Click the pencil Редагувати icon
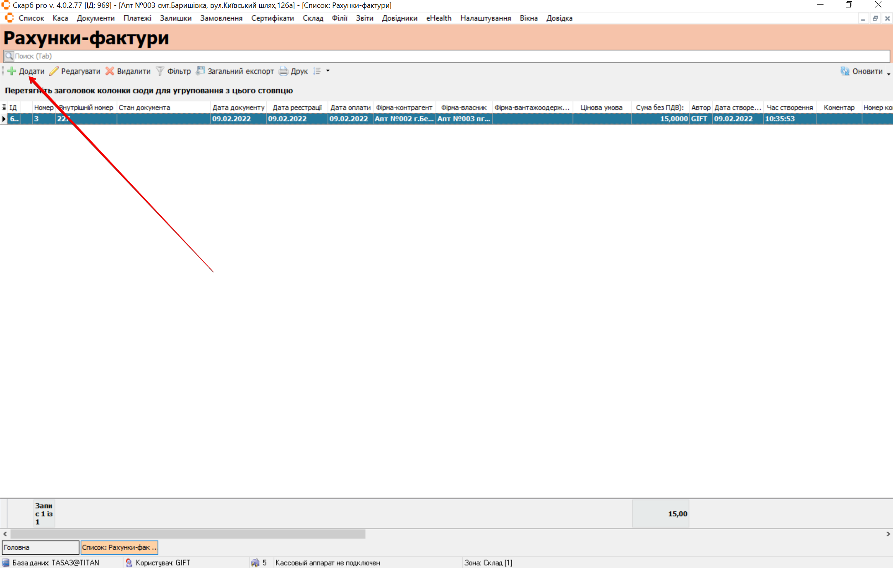893x568 pixels. (x=54, y=71)
